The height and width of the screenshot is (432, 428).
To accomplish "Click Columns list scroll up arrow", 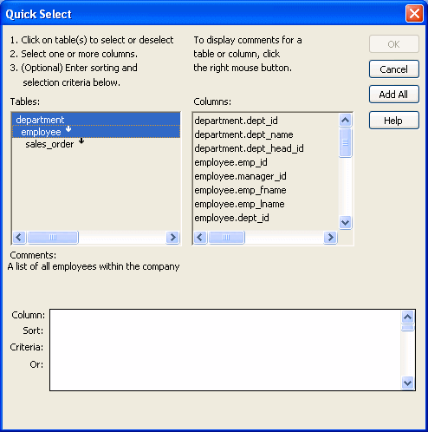I will pyautogui.click(x=346, y=121).
